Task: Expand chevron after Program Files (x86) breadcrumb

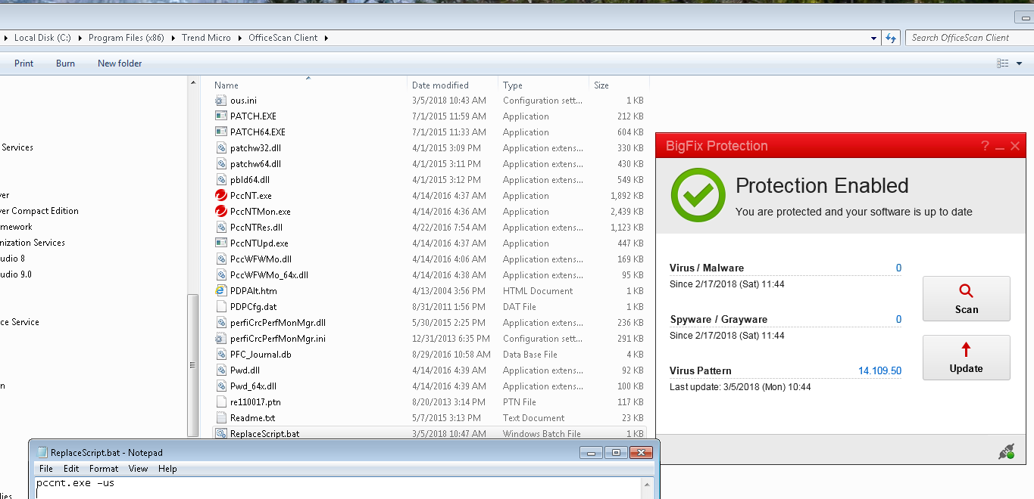Action: tap(172, 38)
